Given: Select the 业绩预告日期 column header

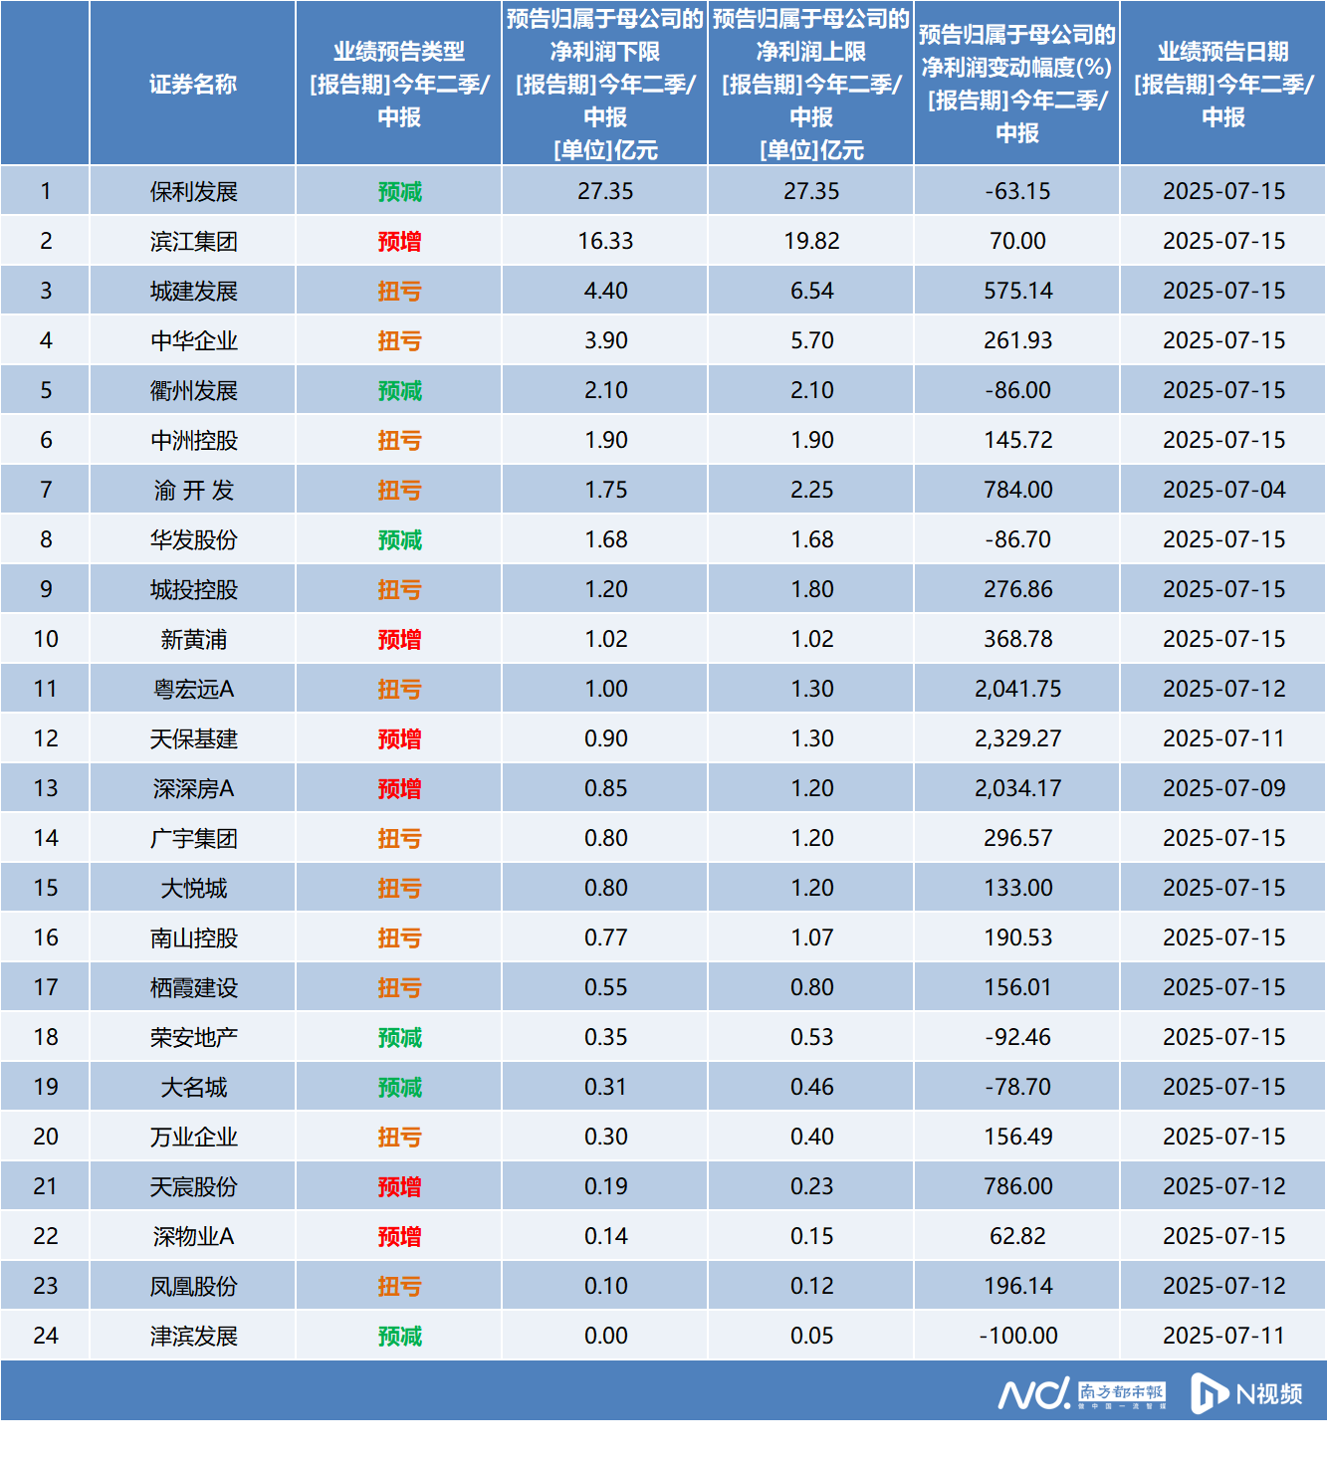Looking at the screenshot, I should [1223, 85].
